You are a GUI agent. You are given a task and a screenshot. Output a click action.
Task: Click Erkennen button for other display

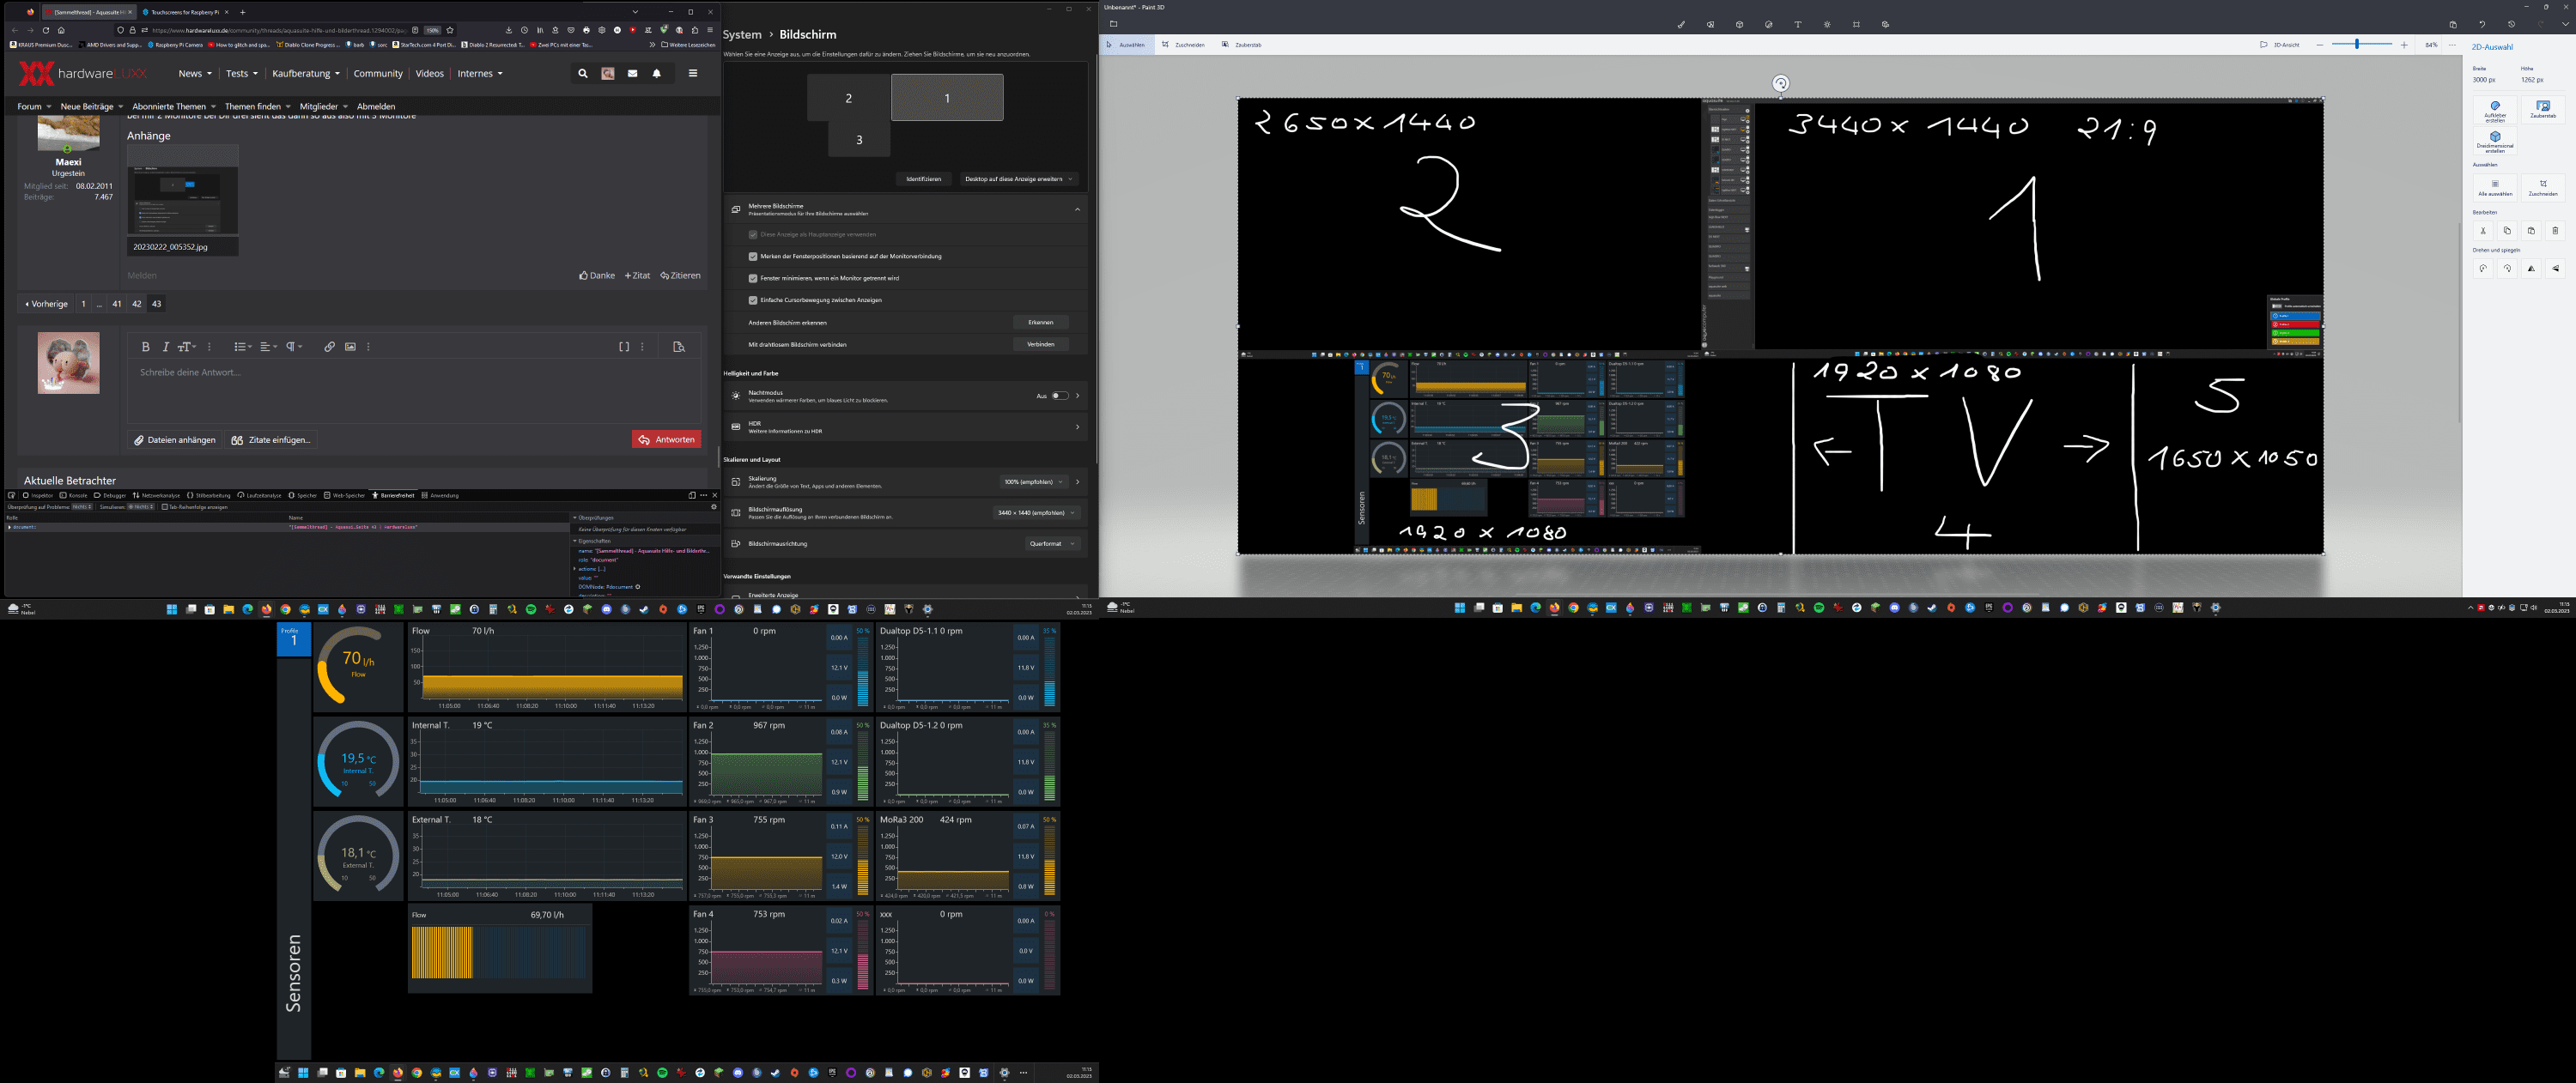coord(1040,323)
